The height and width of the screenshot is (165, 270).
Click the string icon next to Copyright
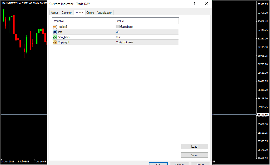coord(55,42)
